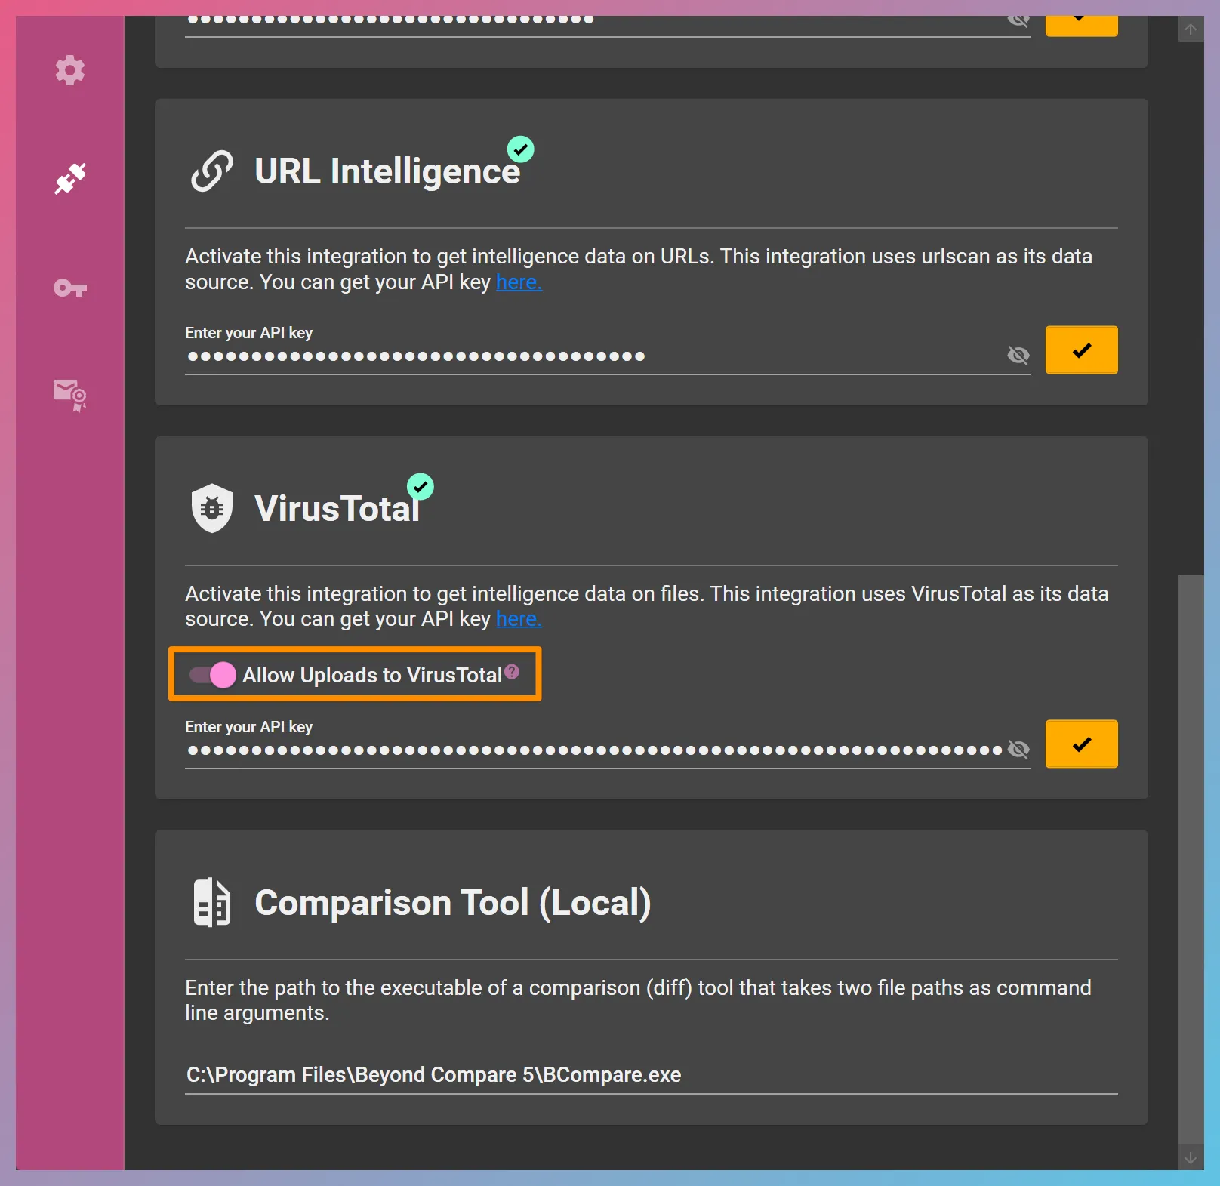This screenshot has height=1186, width=1220.
Task: Click the comparison tool executable path field
Action: pos(651,1074)
